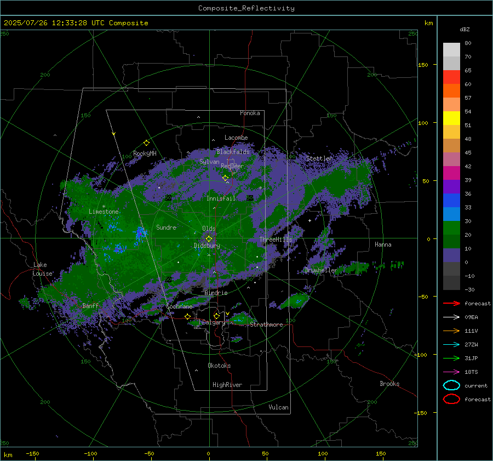
Task: Click the green 31JP arrow icon
Action: click(x=451, y=358)
